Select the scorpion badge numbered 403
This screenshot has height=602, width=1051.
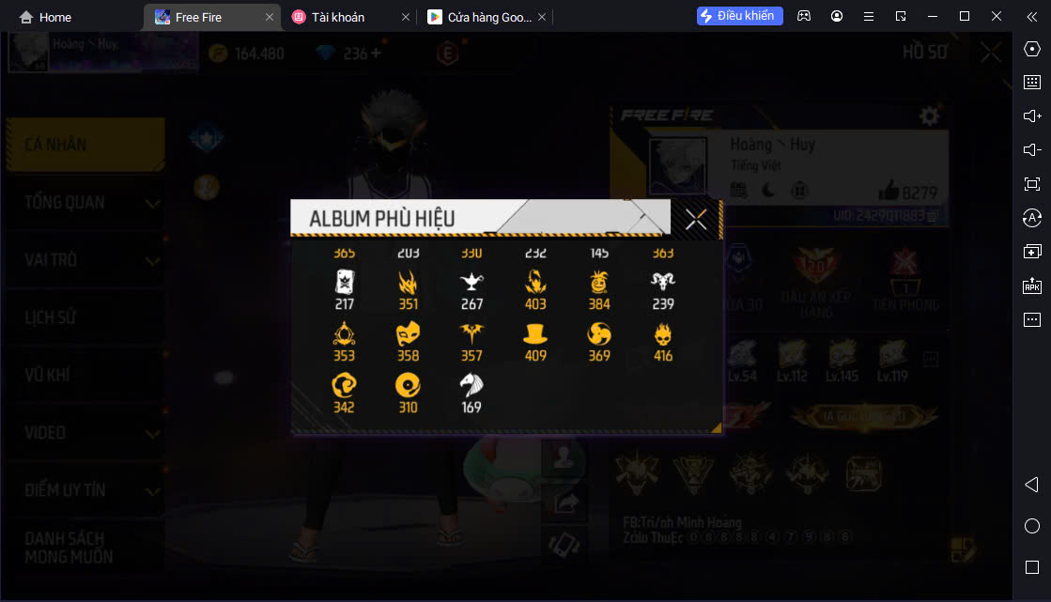(534, 290)
